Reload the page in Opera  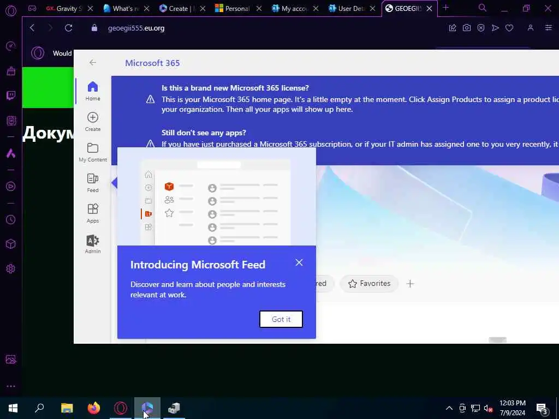[x=68, y=28]
